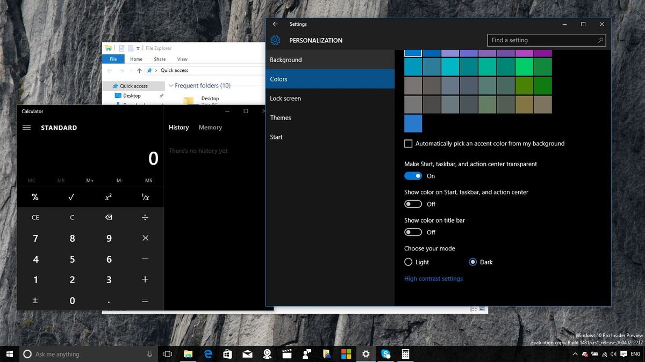Collapse the Frequent folders group
This screenshot has width=645, height=362.
pyautogui.click(x=170, y=85)
